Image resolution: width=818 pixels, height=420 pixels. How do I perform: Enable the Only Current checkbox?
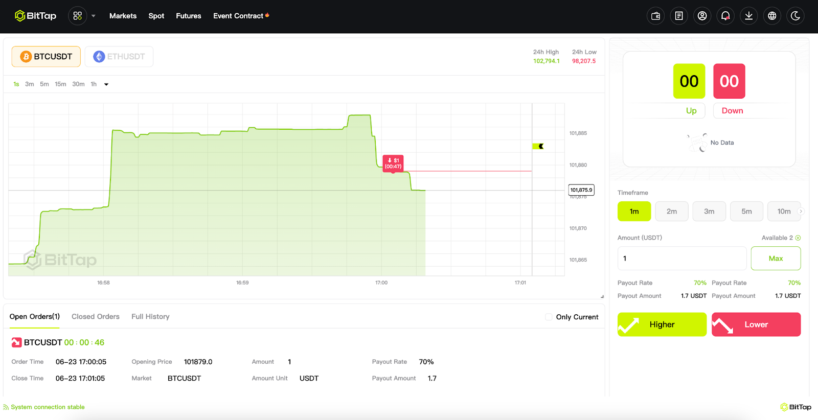click(549, 317)
